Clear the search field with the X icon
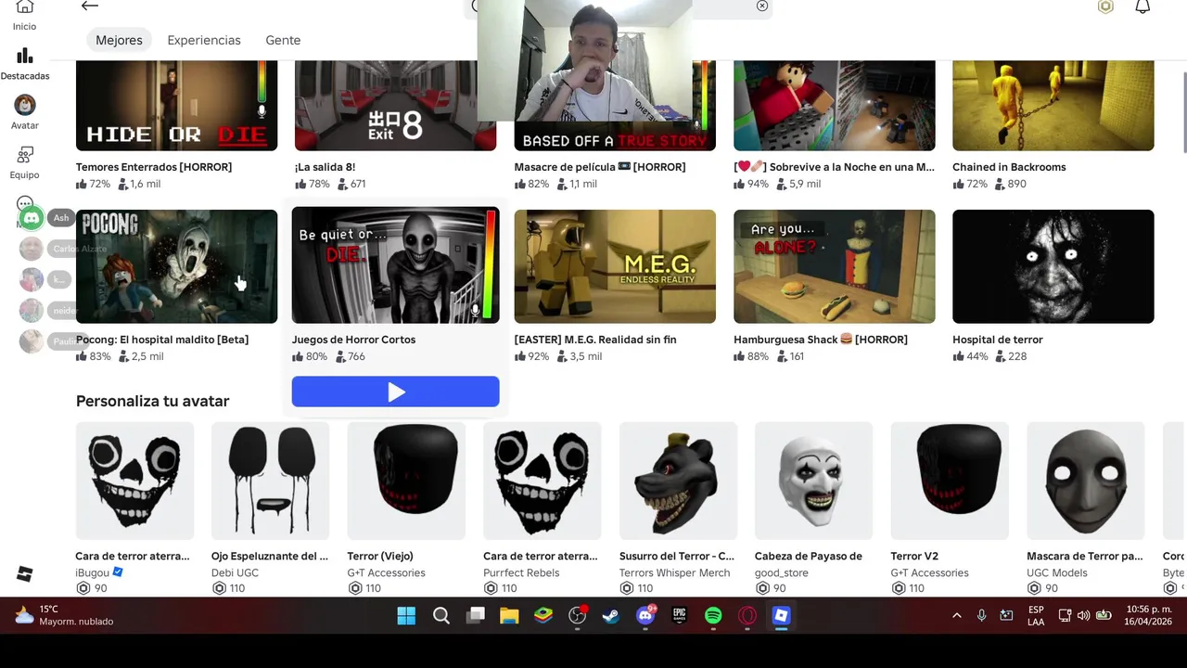The image size is (1187, 668). point(762,6)
